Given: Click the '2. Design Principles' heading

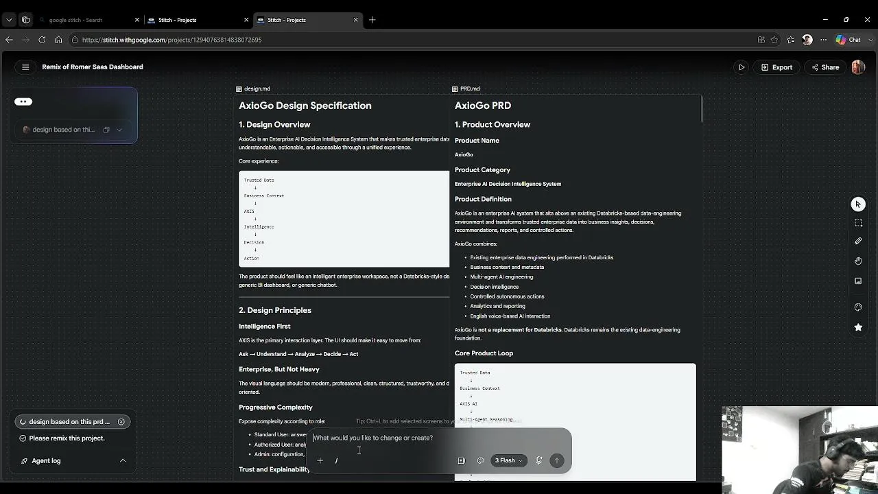Looking at the screenshot, I should point(275,310).
